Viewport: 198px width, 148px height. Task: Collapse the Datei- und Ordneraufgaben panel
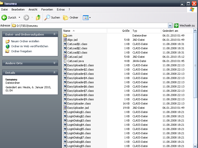tap(54, 34)
